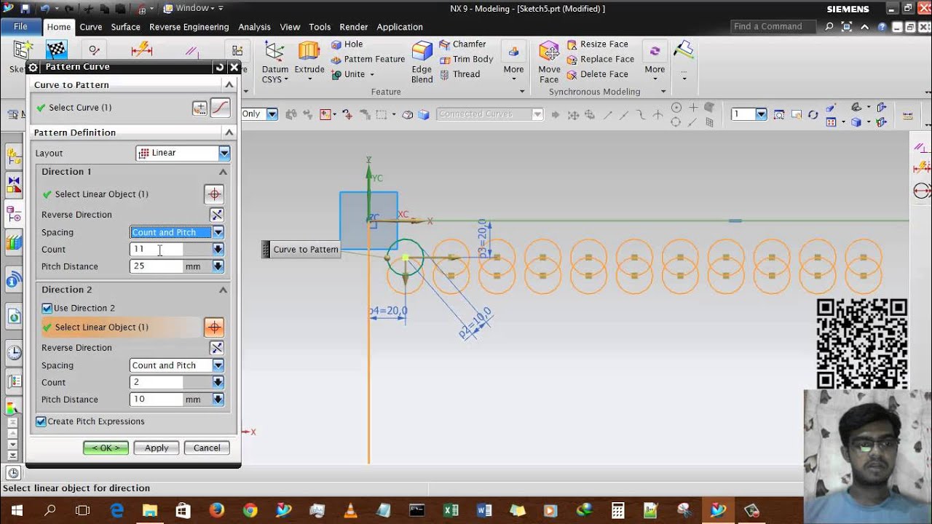This screenshot has height=524, width=932.
Task: Click the Find a Command search box
Action: pos(775,27)
